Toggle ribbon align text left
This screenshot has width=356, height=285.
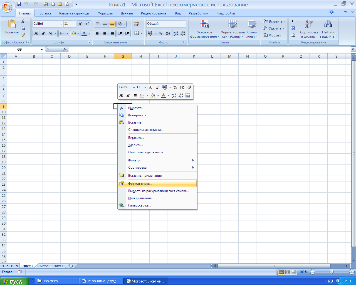tap(98, 33)
